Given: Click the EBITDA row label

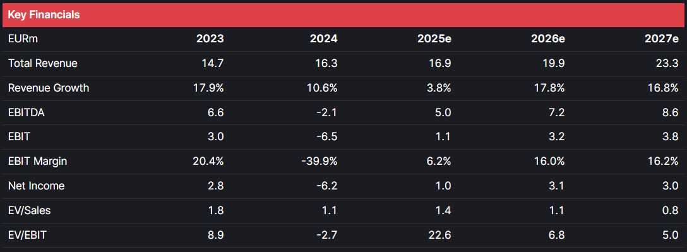Looking at the screenshot, I should click(27, 112).
